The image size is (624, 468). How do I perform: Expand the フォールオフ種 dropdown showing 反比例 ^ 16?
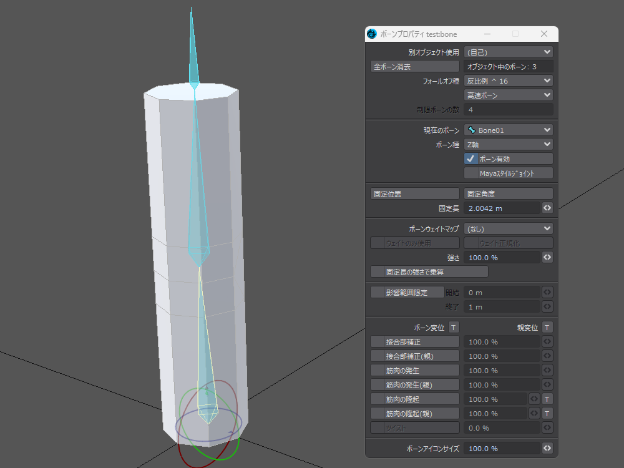click(508, 80)
